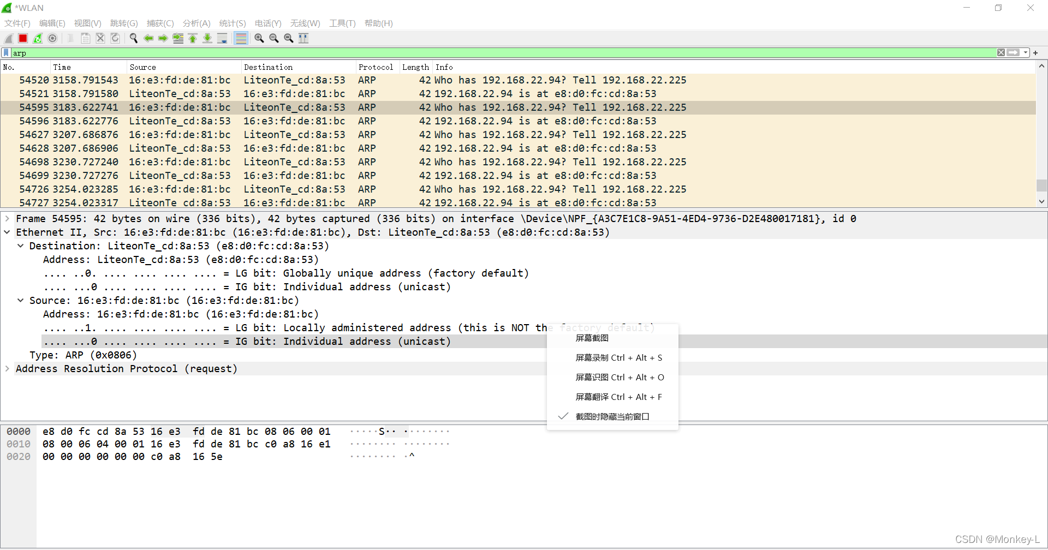
Task: Expand Address Resolution Protocol (request) node
Action: (7, 369)
